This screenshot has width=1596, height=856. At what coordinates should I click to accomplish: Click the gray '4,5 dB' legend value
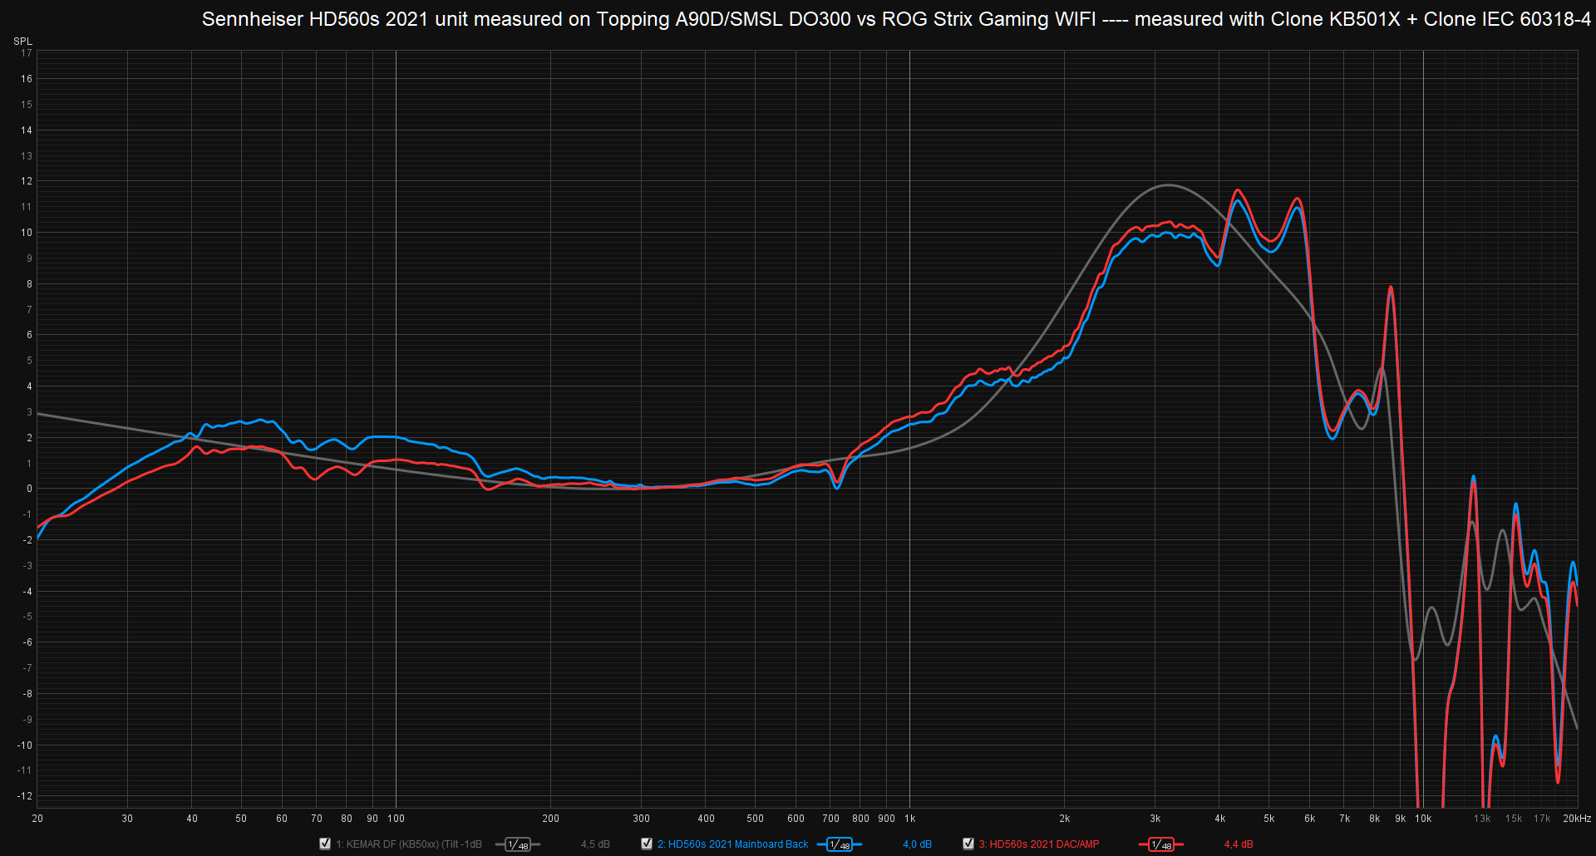[595, 844]
